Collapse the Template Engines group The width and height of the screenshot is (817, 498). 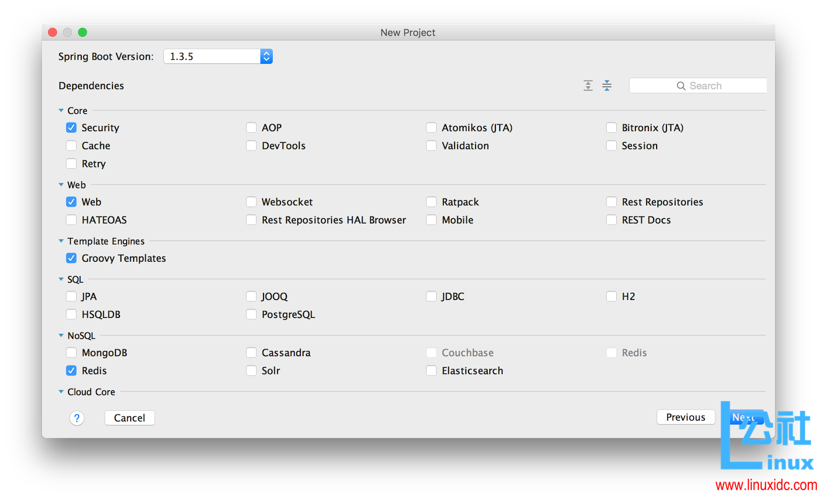click(61, 241)
